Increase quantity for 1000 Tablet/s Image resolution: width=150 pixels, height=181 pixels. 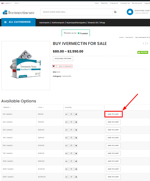[x=76, y=161]
